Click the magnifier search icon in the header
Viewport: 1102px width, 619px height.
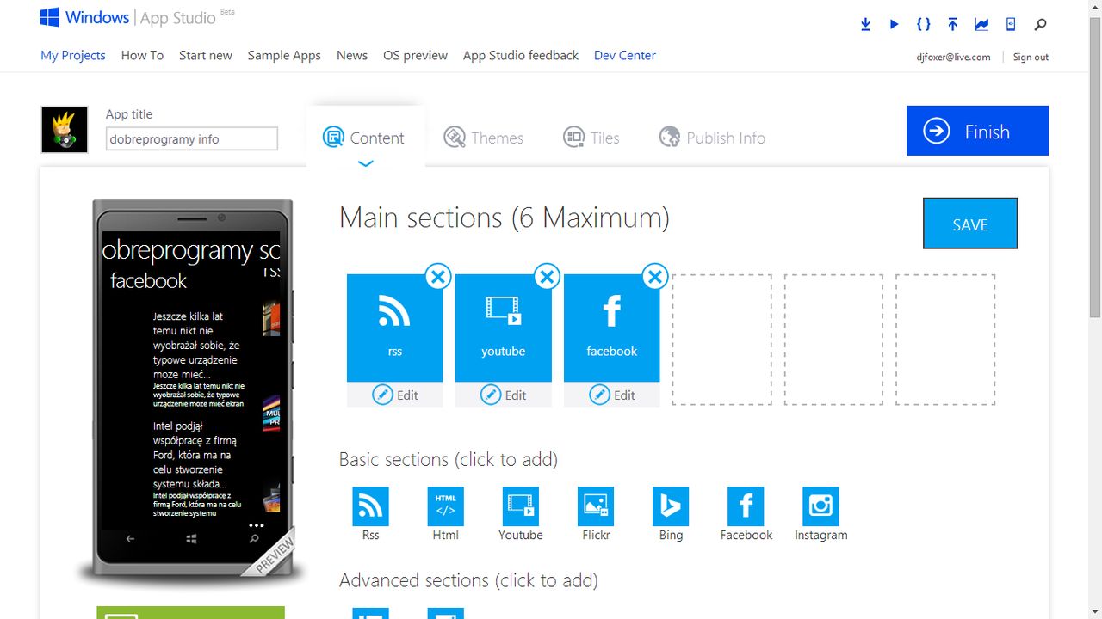tap(1040, 24)
